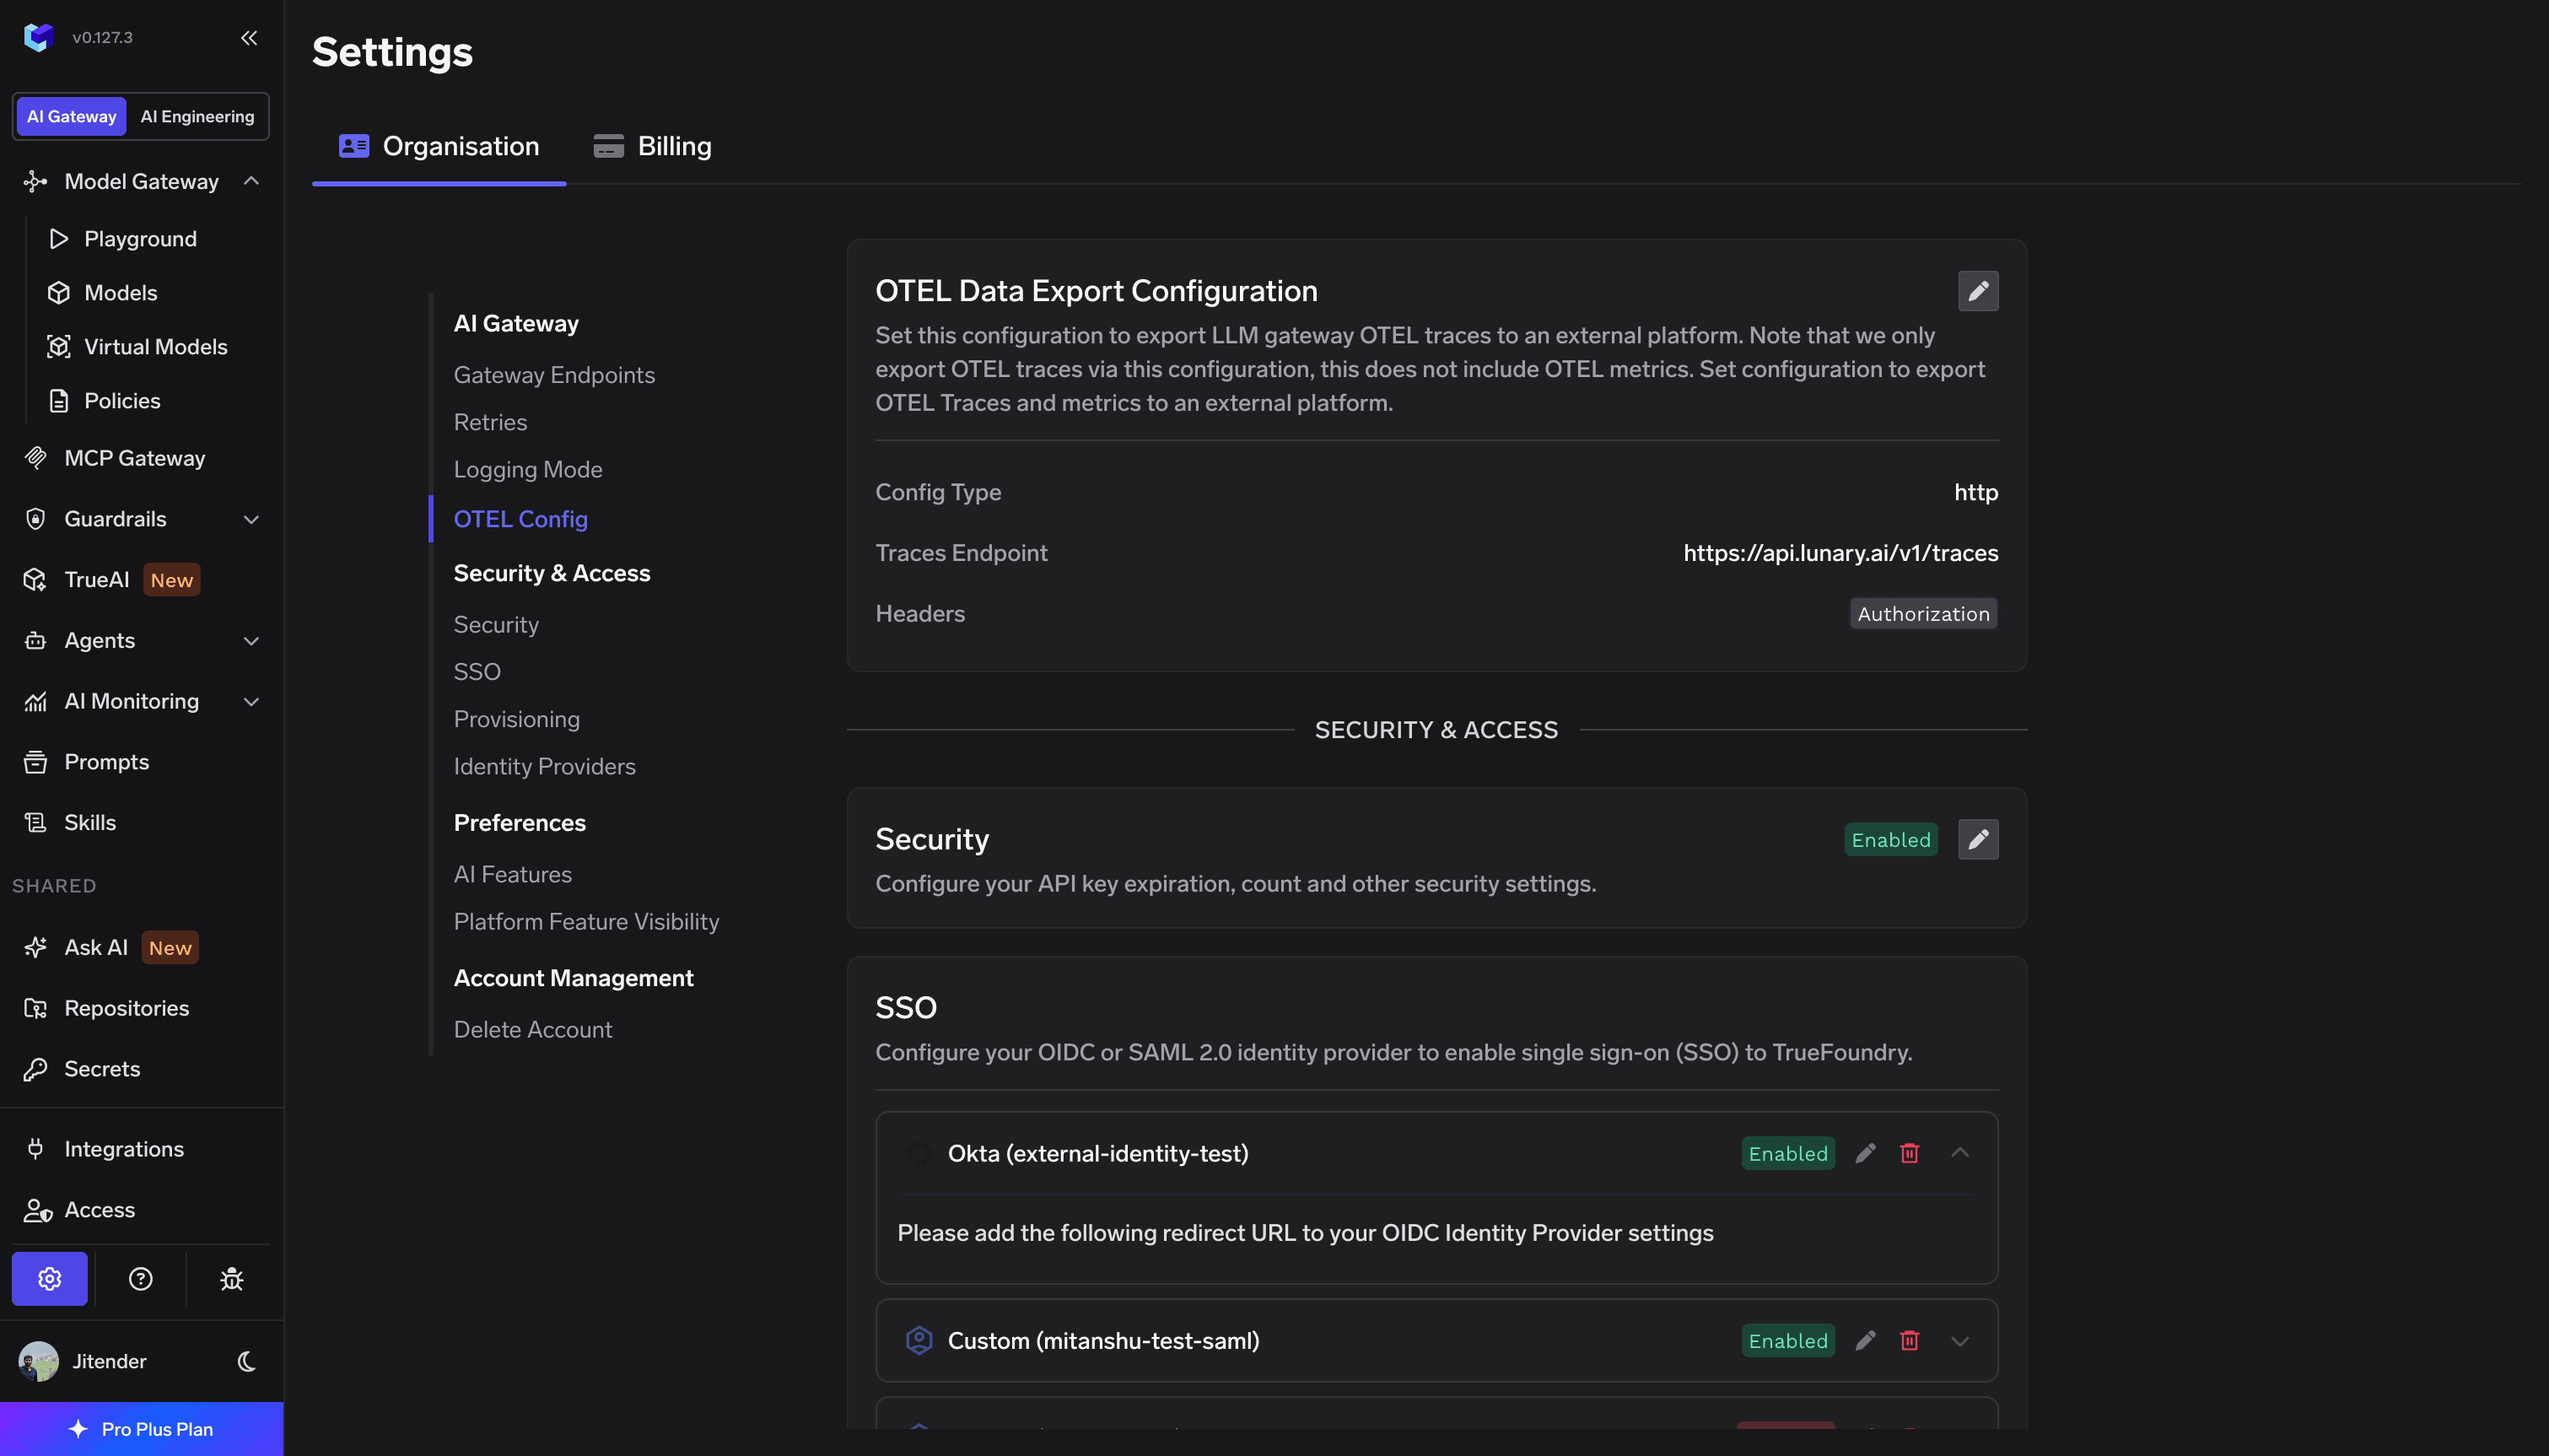Open Repositories page
The image size is (2549, 1456).
click(x=127, y=1008)
